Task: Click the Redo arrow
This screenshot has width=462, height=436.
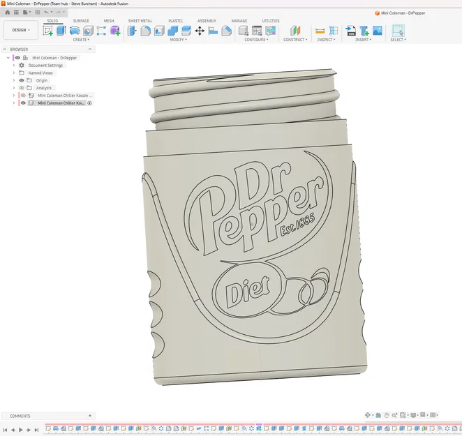Action: [59, 13]
